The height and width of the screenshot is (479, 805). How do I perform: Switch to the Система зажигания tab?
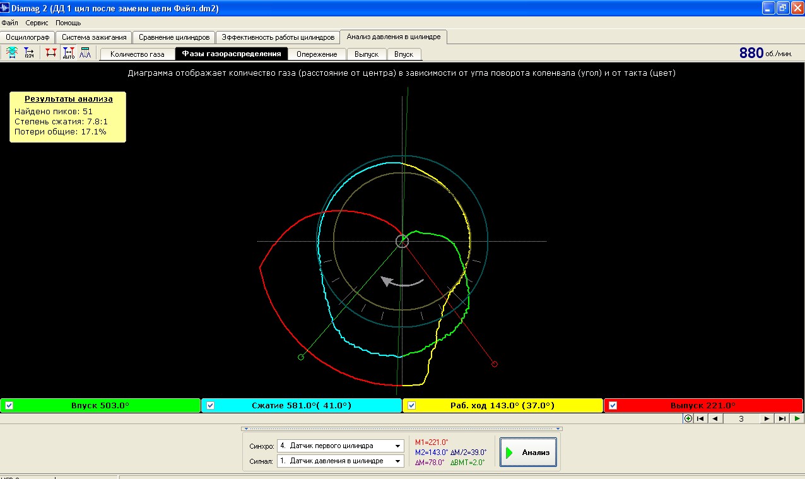click(94, 37)
